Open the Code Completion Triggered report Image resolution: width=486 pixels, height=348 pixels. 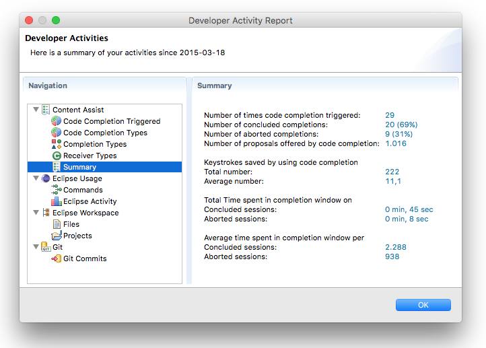click(112, 121)
